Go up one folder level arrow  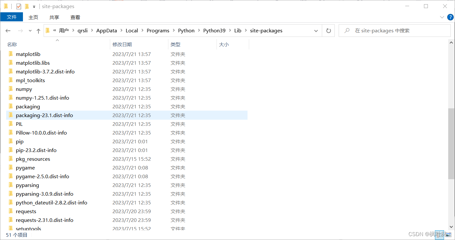point(38,31)
